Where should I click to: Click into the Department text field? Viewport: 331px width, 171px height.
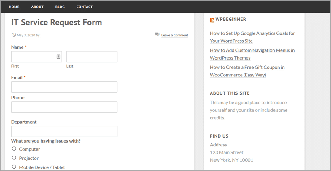click(x=64, y=131)
